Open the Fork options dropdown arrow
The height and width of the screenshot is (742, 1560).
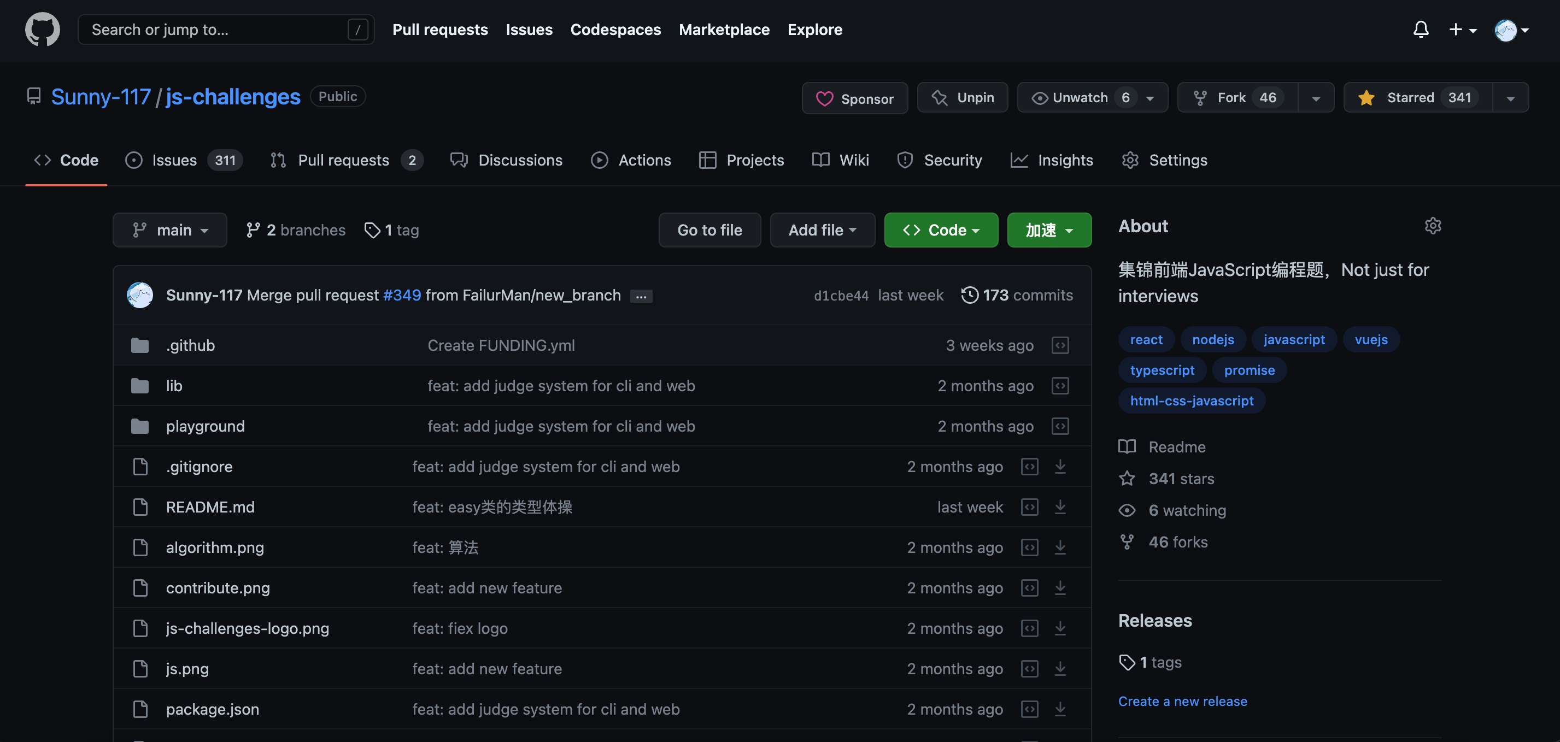tap(1316, 98)
